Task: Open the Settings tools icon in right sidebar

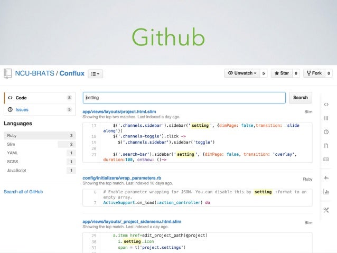Action: (x=326, y=210)
